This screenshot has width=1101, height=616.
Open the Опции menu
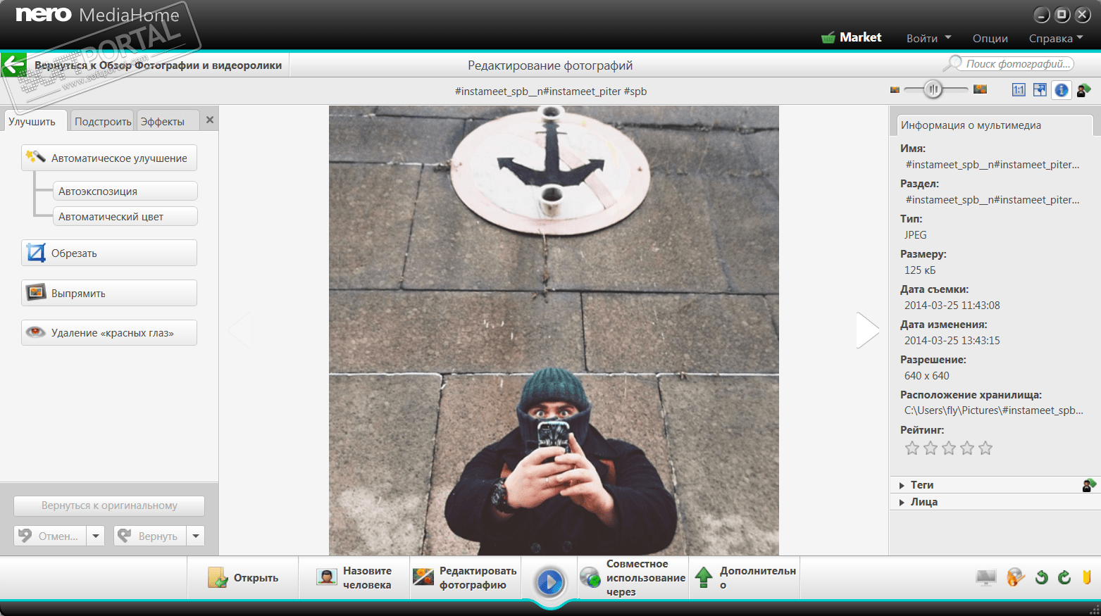990,38
